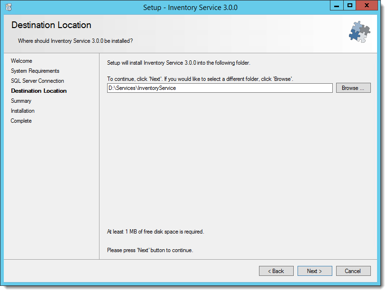The image size is (388, 293).
Task: Select the bold Destination Location step
Action: (x=39, y=91)
